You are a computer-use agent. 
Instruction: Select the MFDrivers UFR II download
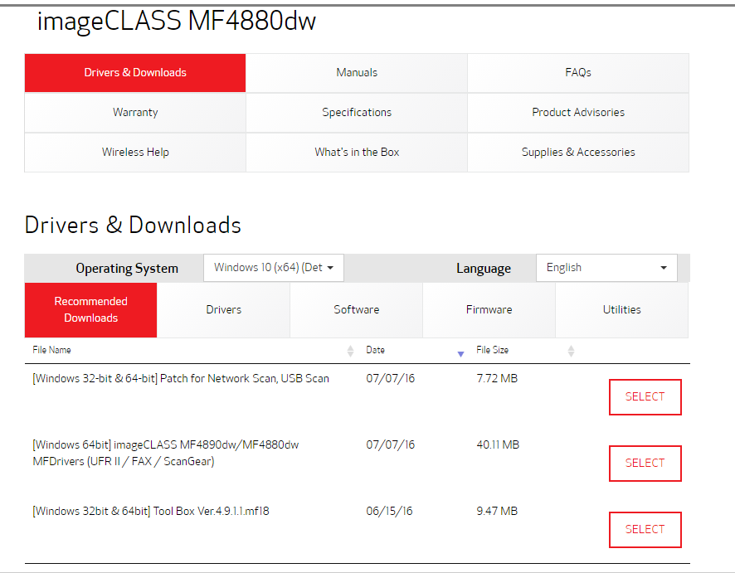(645, 464)
